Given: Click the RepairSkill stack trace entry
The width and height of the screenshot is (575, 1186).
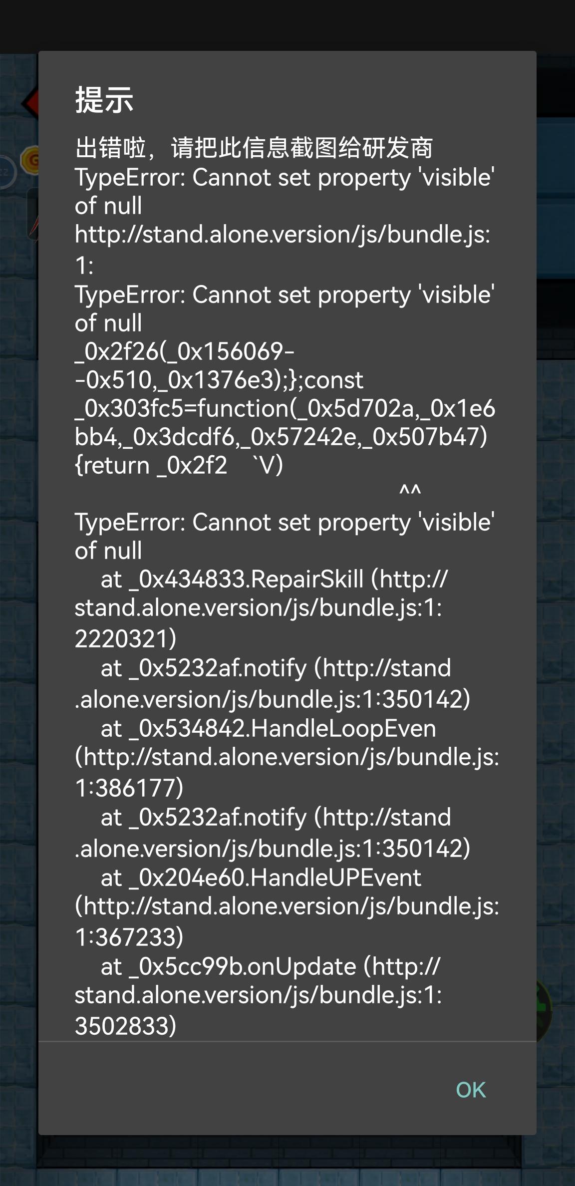Looking at the screenshot, I should tap(261, 608).
